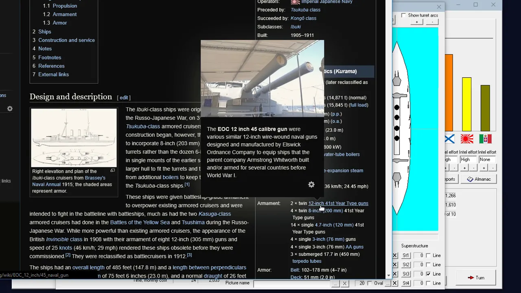
Task: Toggle the Line checkbox for St4
Action: (x=428, y=283)
